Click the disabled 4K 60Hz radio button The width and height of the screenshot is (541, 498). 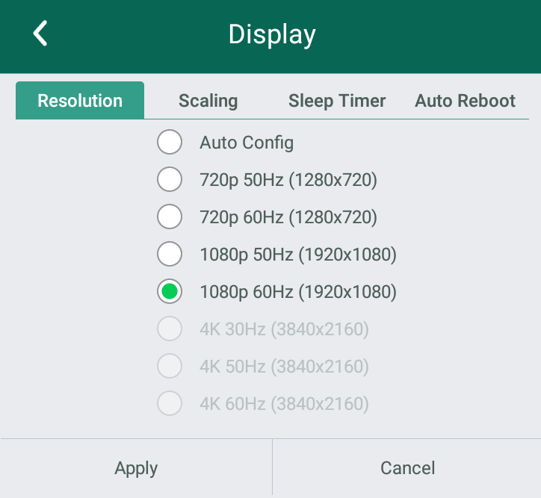point(170,403)
